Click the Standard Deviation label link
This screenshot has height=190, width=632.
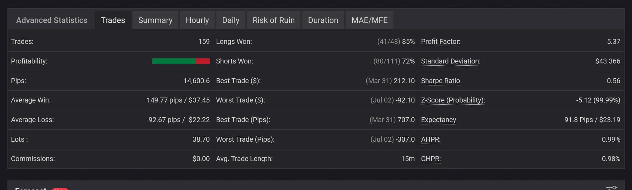(450, 61)
